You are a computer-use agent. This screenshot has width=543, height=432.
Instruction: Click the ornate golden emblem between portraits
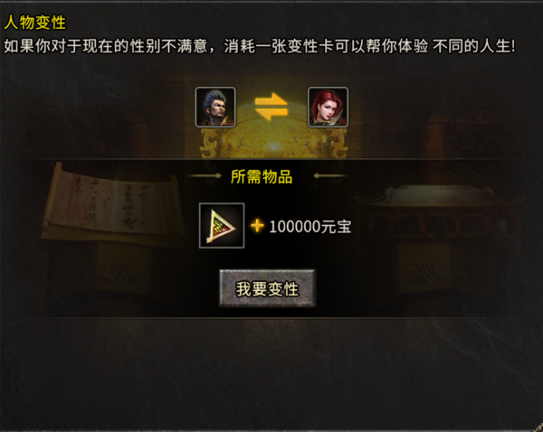(273, 133)
